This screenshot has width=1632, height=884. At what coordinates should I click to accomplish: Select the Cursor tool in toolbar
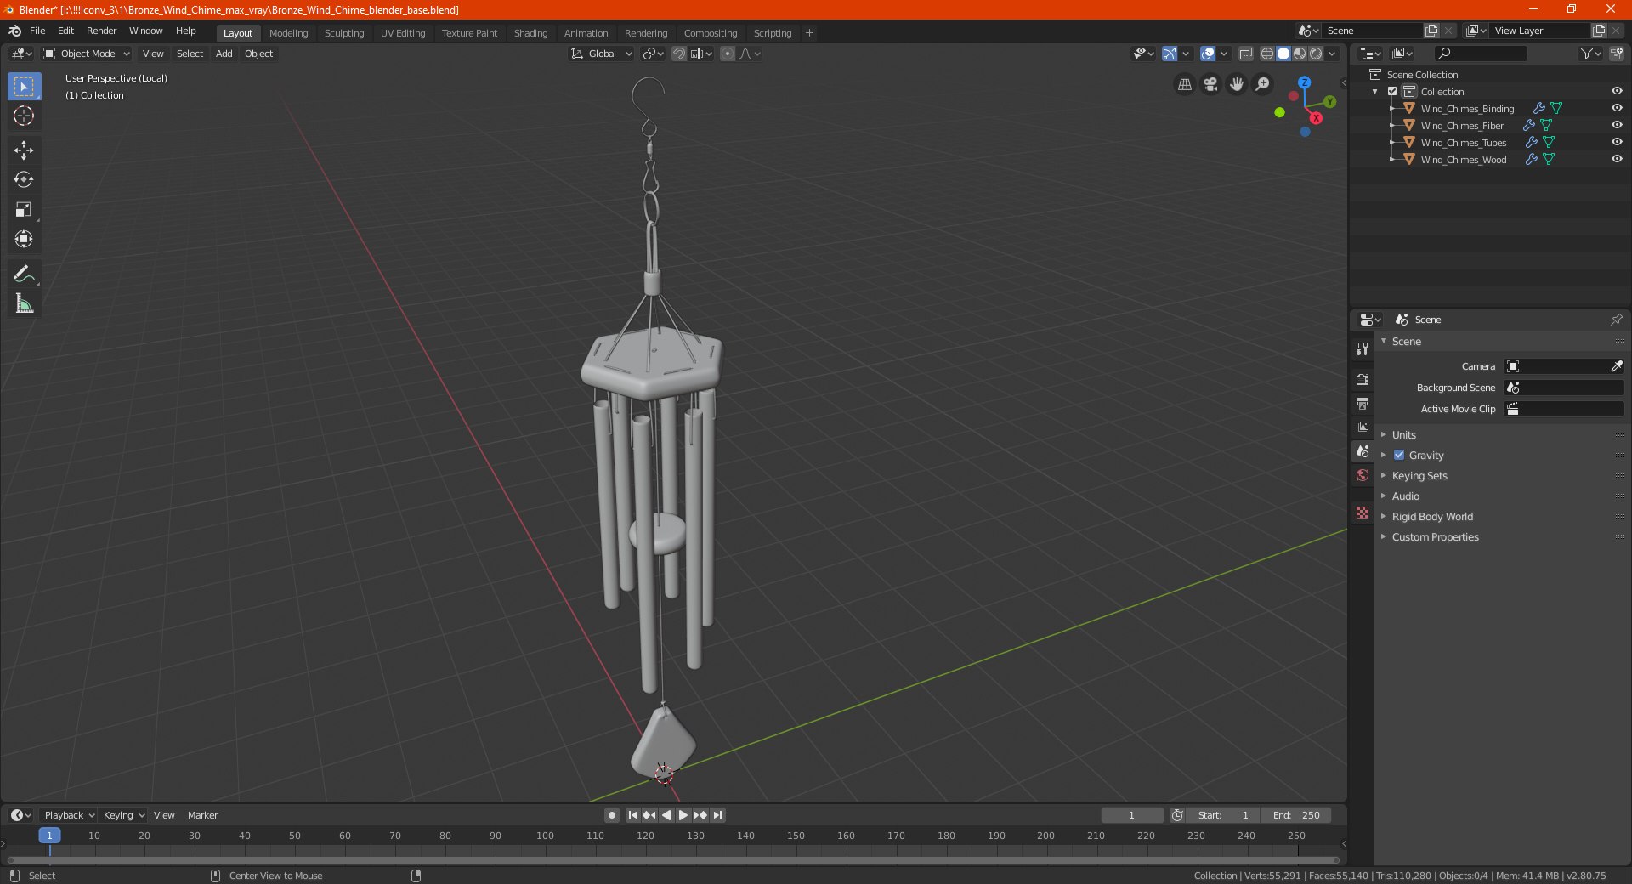pos(24,116)
